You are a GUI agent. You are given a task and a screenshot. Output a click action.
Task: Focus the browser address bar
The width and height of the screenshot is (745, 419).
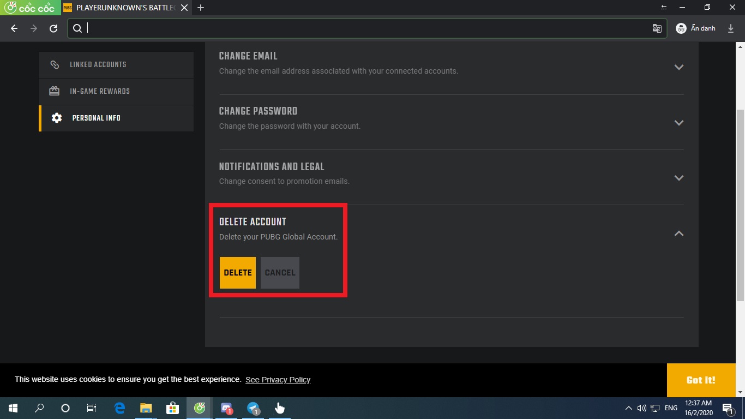(367, 28)
